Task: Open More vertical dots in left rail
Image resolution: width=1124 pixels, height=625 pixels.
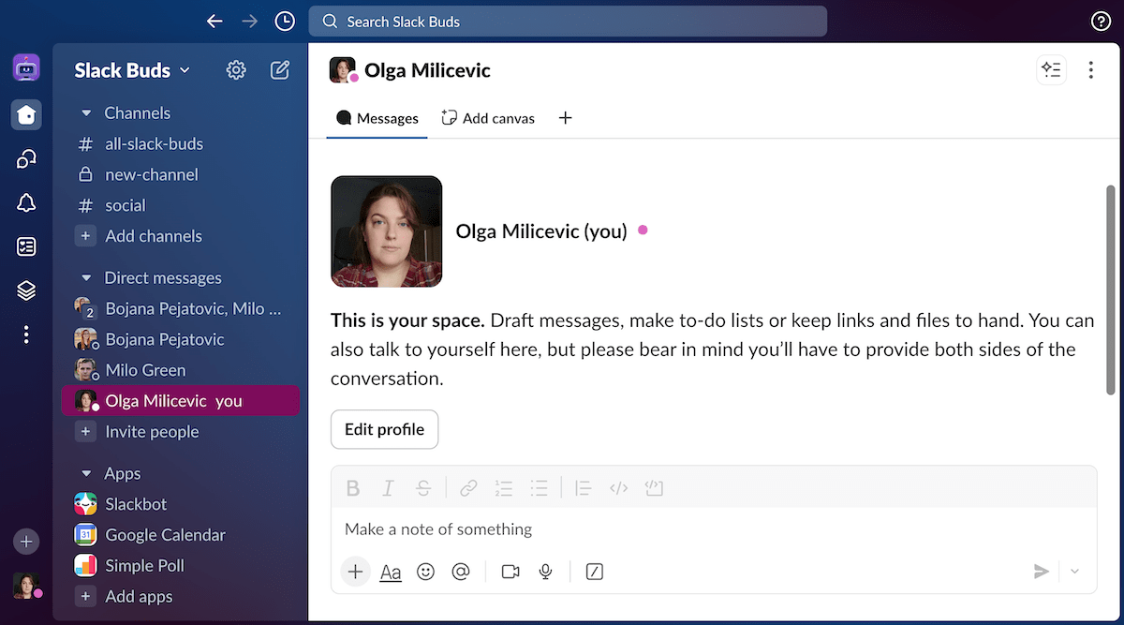Action: pos(26,335)
